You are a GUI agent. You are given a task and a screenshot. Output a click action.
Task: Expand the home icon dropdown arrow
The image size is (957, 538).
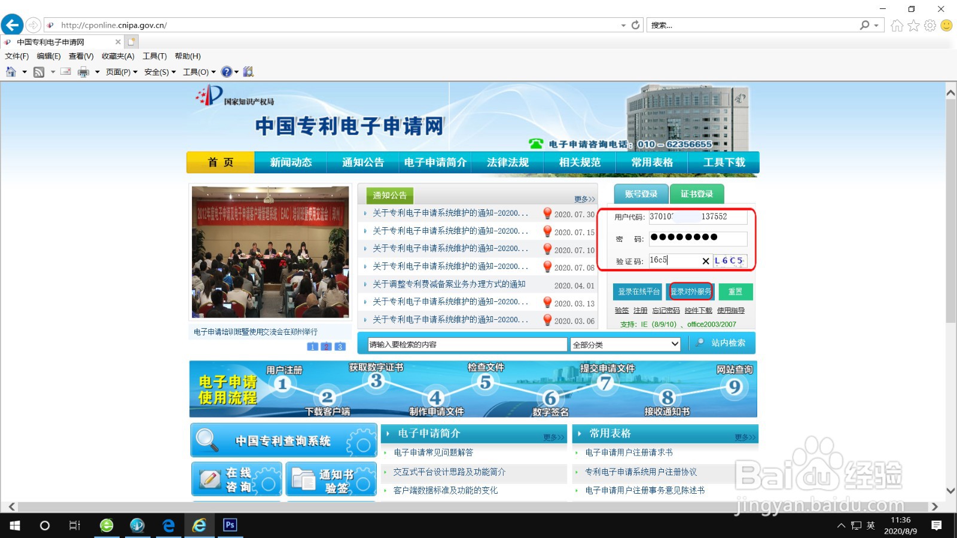point(25,72)
